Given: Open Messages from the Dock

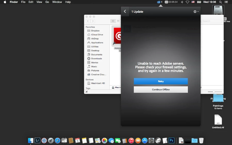Looking at the screenshot, I should point(111,140).
